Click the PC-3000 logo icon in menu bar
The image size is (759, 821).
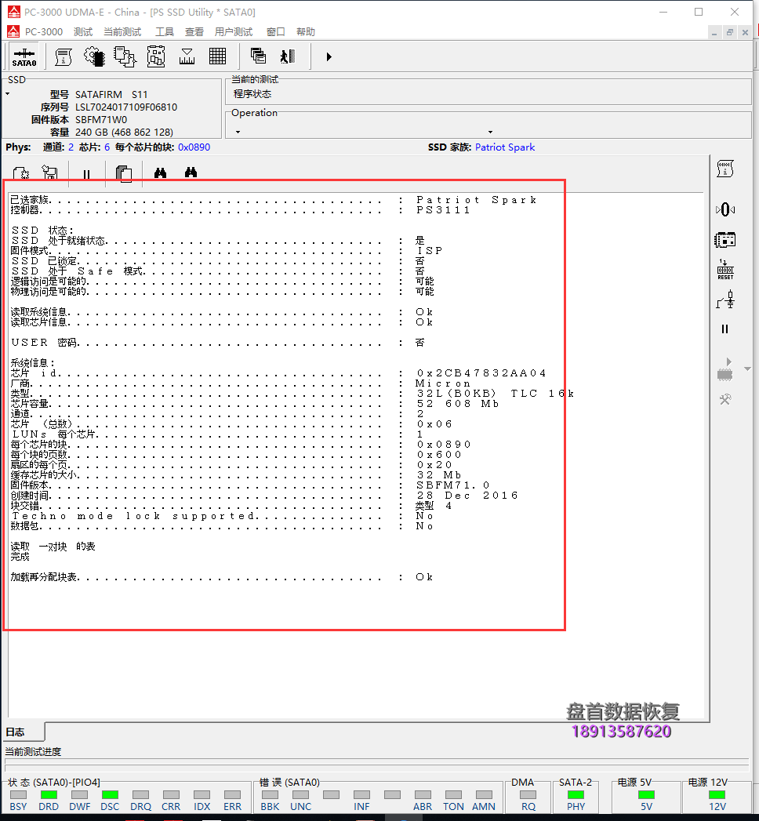pos(13,31)
